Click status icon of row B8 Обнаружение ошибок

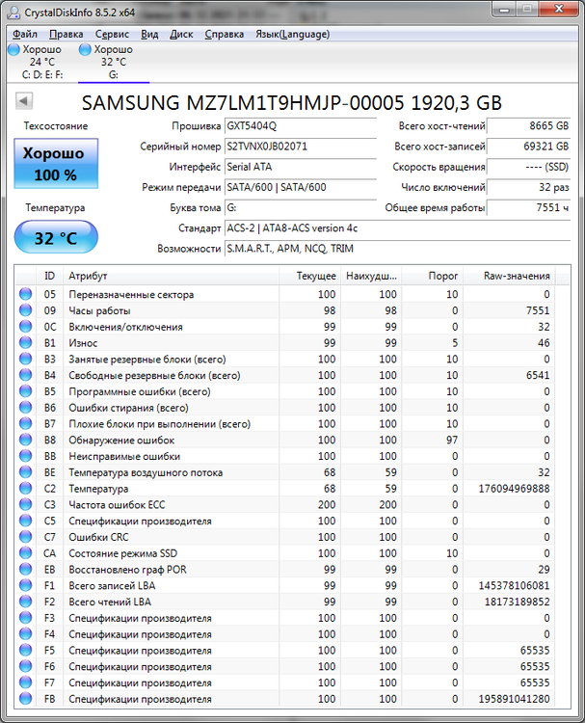[x=25, y=440]
